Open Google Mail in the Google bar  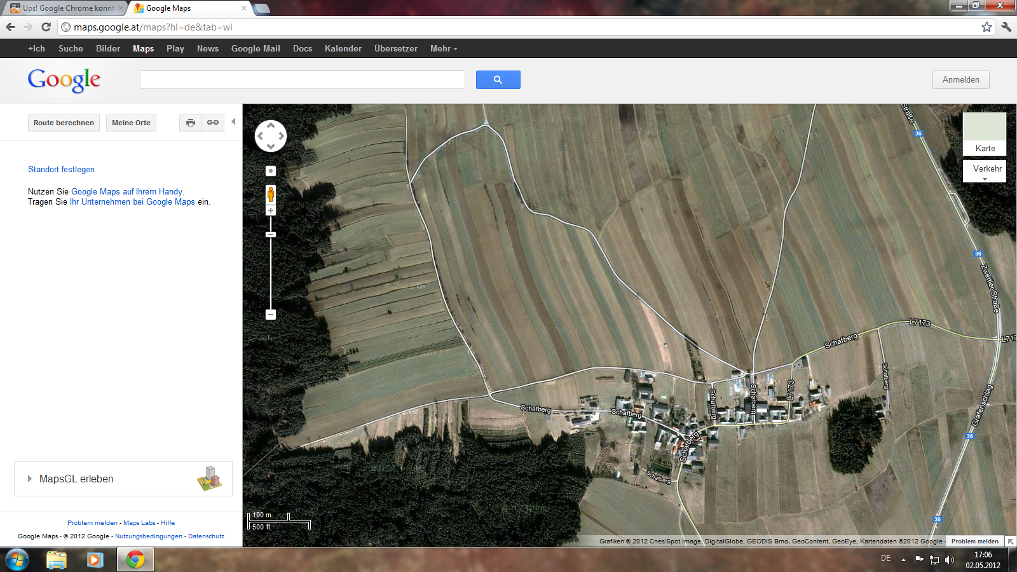point(256,48)
